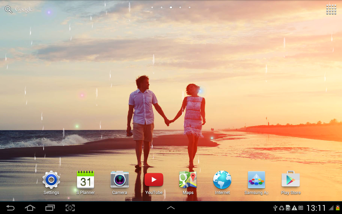Tap the Settings label text

click(51, 193)
